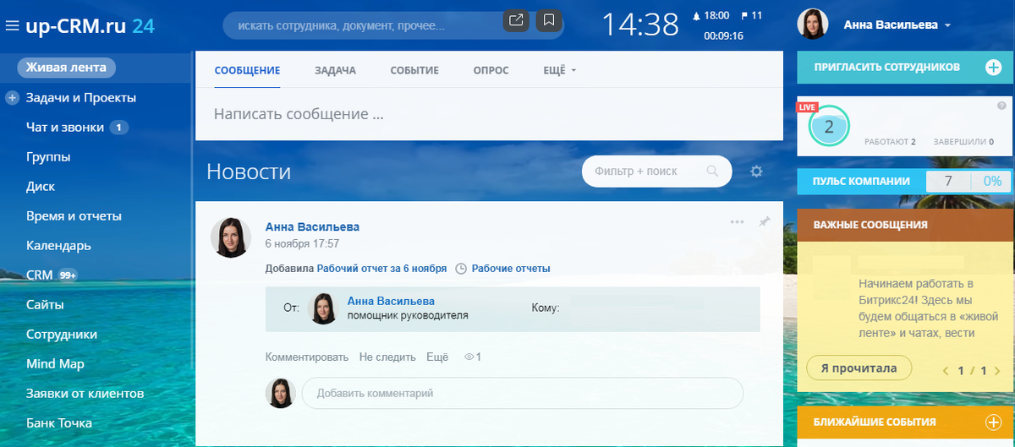This screenshot has width=1015, height=447.
Task: Open Время и отчеты in the sidebar
Action: tap(74, 216)
